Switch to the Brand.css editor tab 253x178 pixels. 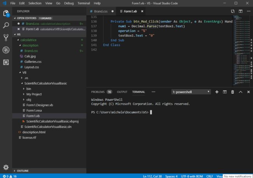click(x=100, y=11)
